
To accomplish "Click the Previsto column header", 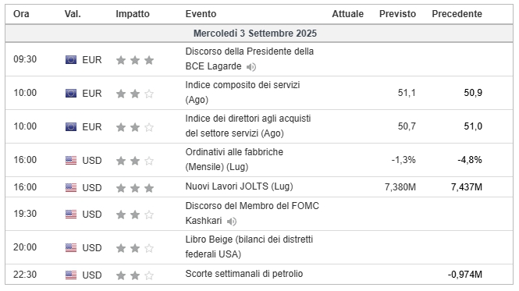I will click(x=397, y=14).
